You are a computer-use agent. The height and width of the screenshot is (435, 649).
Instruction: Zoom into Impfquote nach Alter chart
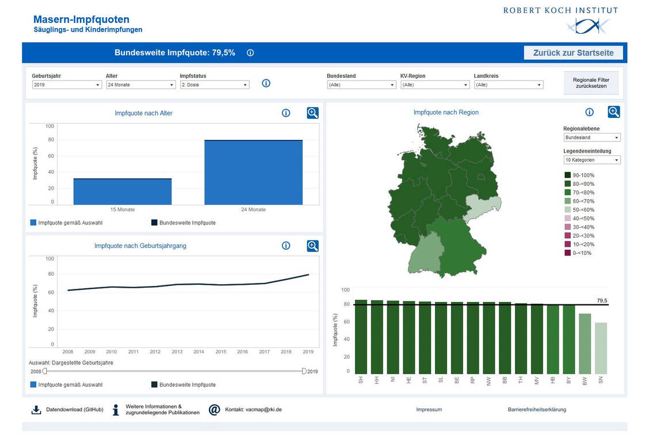tap(312, 113)
